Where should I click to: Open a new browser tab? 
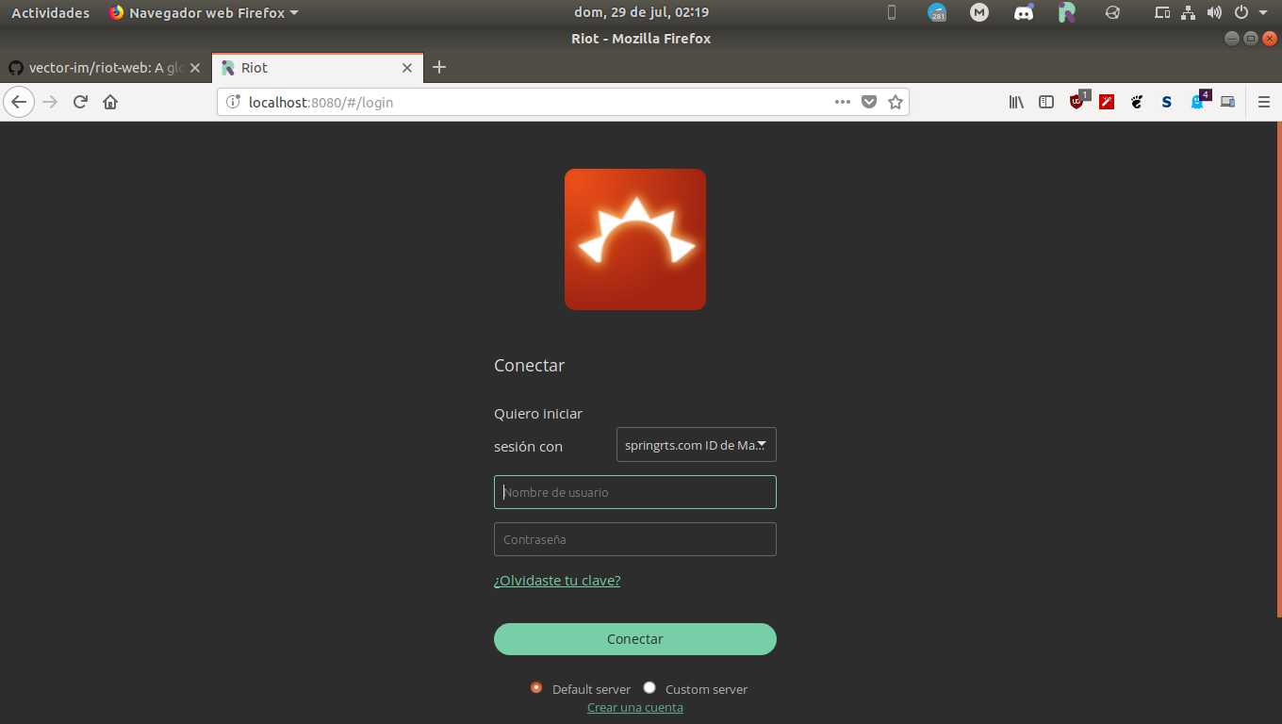coord(438,67)
